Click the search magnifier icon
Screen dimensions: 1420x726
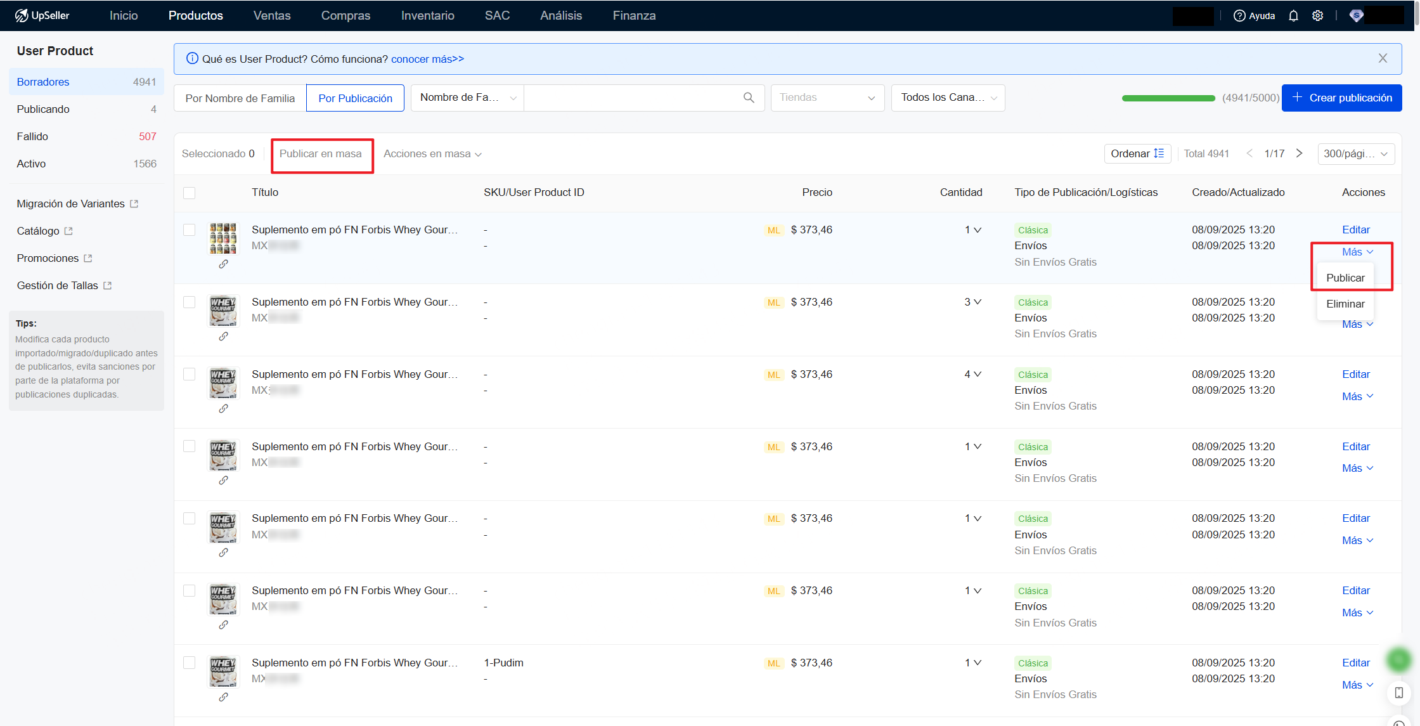click(749, 98)
